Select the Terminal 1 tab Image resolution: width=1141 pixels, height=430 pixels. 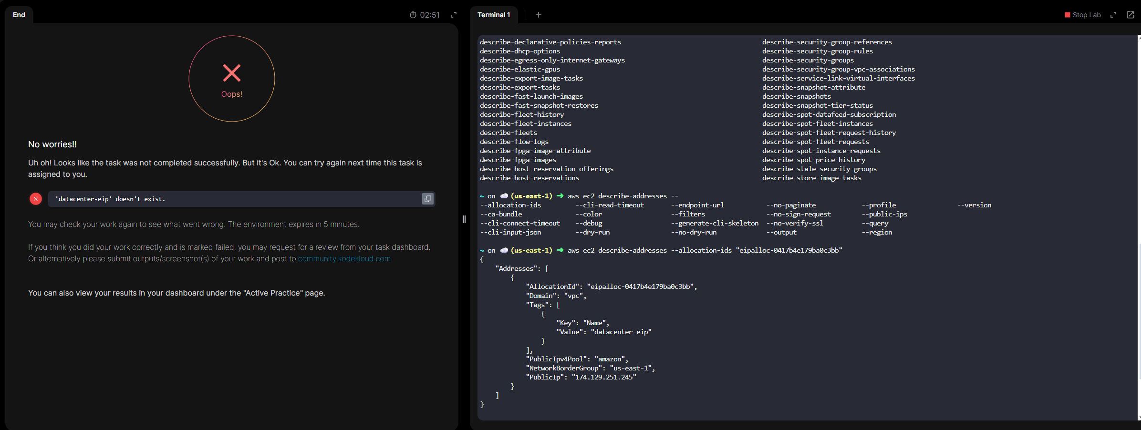click(494, 15)
